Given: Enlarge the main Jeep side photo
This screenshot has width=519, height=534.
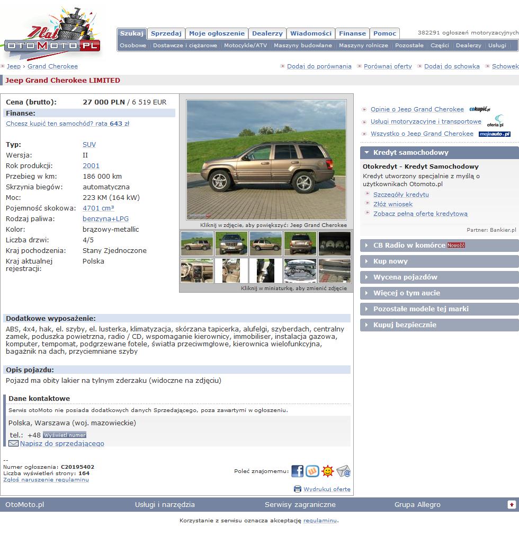Looking at the screenshot, I should (x=266, y=160).
